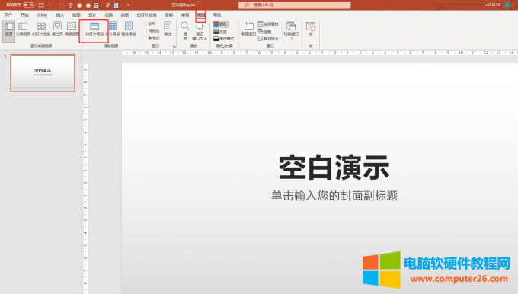This screenshot has height=294, width=518.
Task: Click the New Window (新建窗口) button
Action: [248, 29]
